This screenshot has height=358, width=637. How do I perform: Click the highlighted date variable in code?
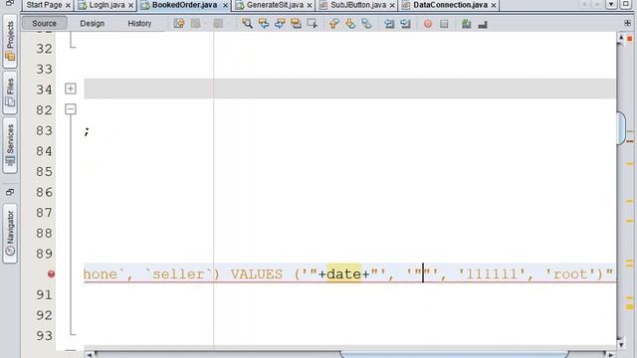pyautogui.click(x=343, y=274)
